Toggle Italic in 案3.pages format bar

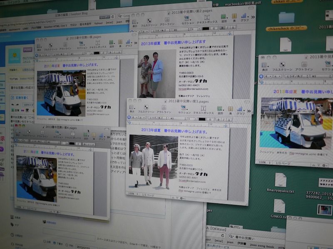pos(224,120)
